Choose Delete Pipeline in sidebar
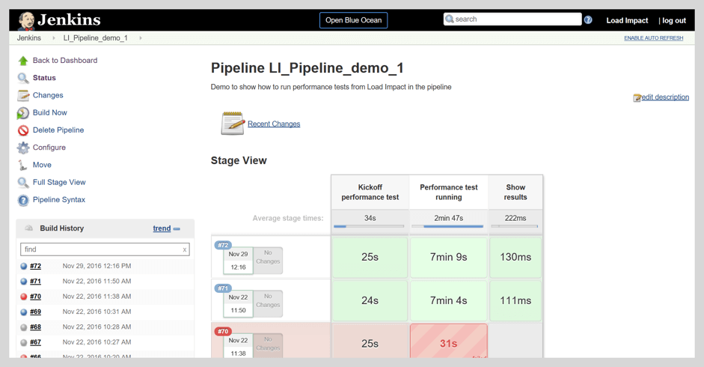 click(x=58, y=130)
